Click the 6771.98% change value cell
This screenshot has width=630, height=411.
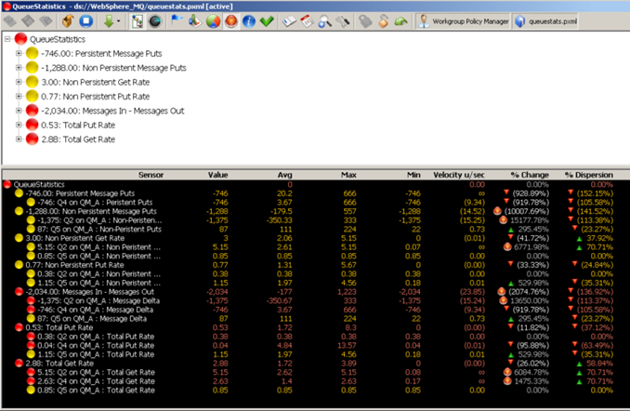click(x=532, y=247)
